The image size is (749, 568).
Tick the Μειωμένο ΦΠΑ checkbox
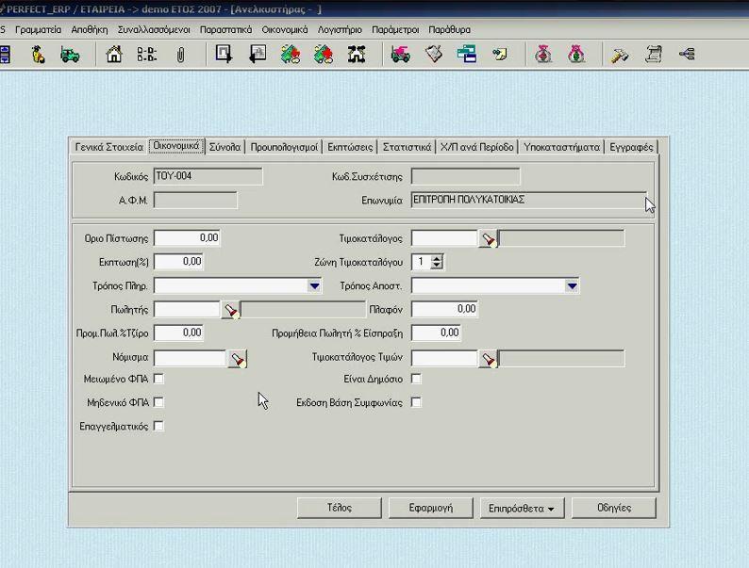[158, 379]
